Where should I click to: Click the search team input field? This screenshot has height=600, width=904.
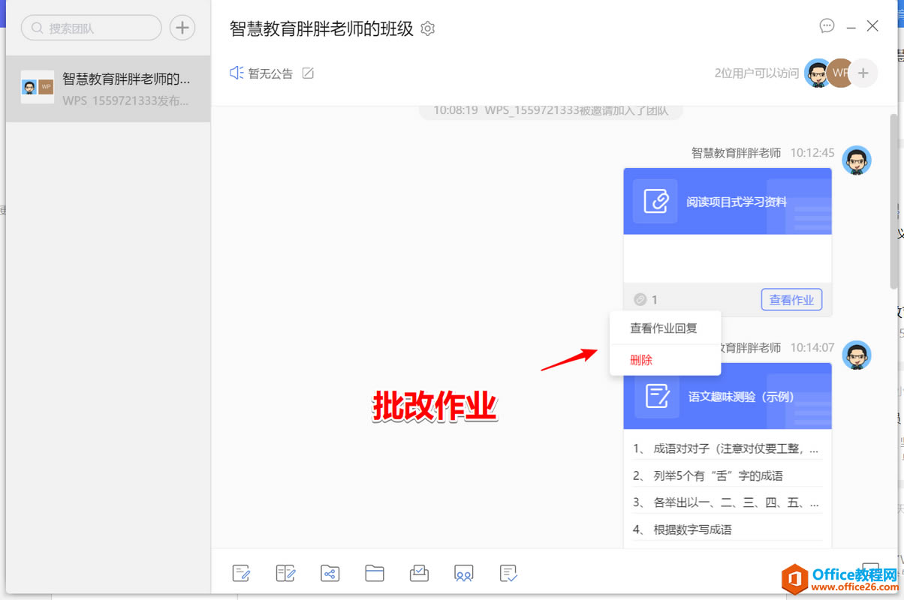[92, 28]
